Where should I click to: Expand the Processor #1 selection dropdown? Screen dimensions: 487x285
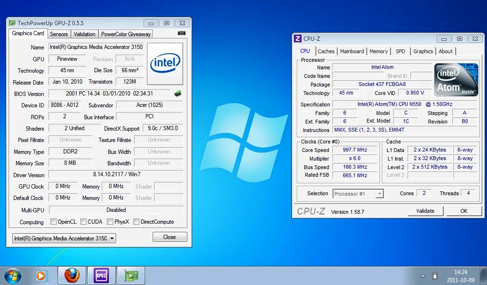358,194
